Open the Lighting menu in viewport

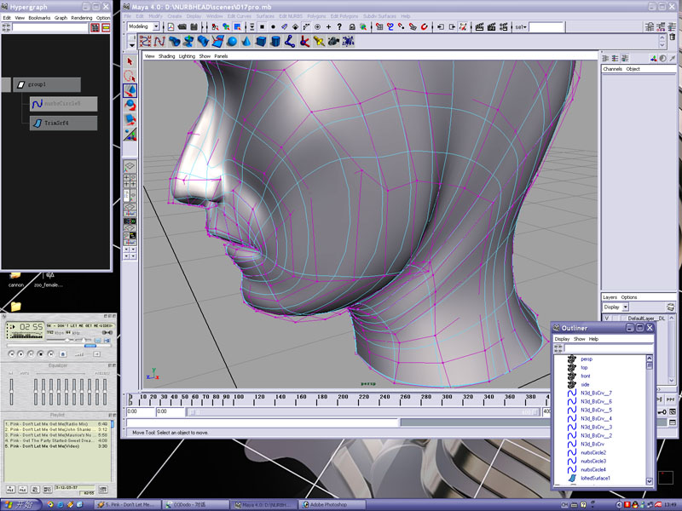pos(187,56)
